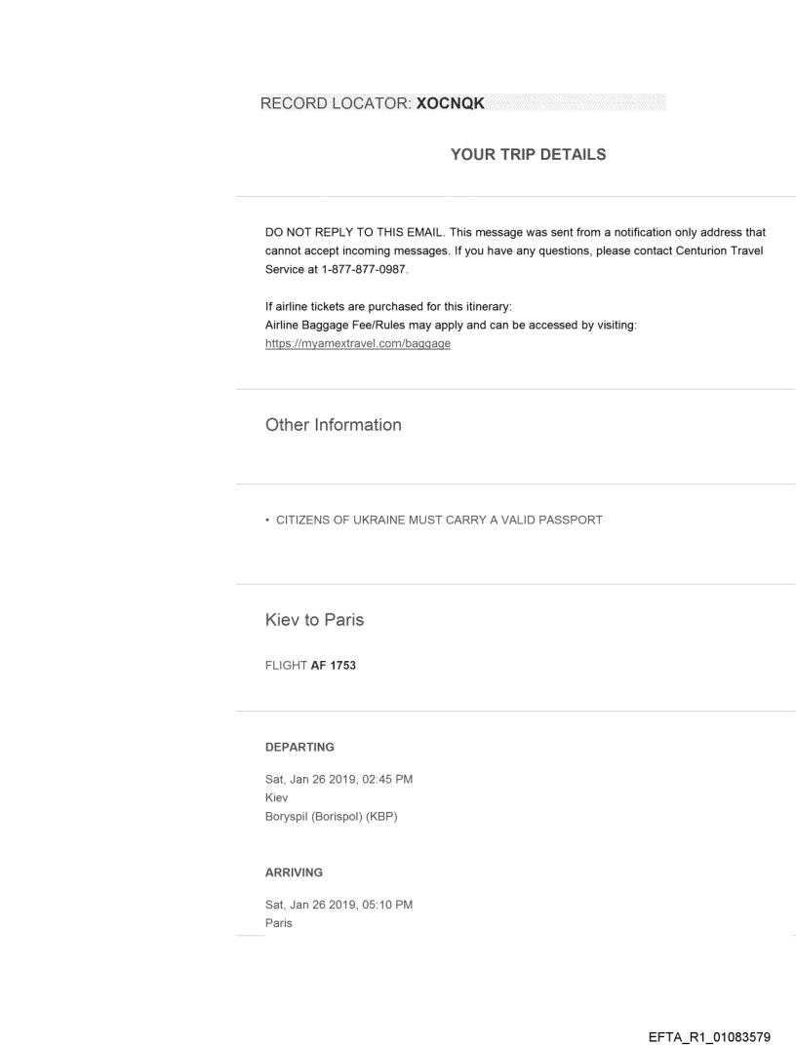Select the Kiev to Paris heading
796x1046 pixels.
point(312,619)
